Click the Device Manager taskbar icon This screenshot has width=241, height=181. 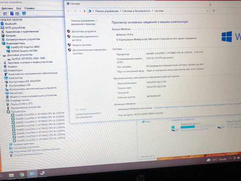coord(42,173)
